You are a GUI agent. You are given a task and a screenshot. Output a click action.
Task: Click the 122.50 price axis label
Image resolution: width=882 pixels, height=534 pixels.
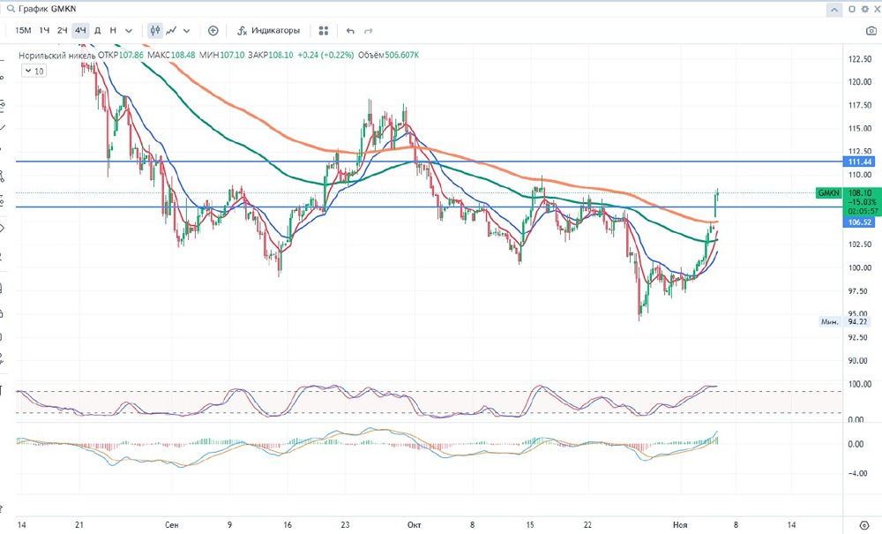(860, 59)
